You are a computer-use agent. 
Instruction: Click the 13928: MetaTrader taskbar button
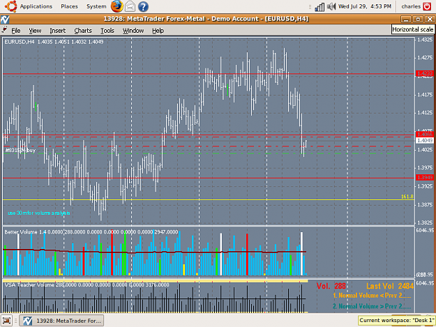[x=63, y=321]
